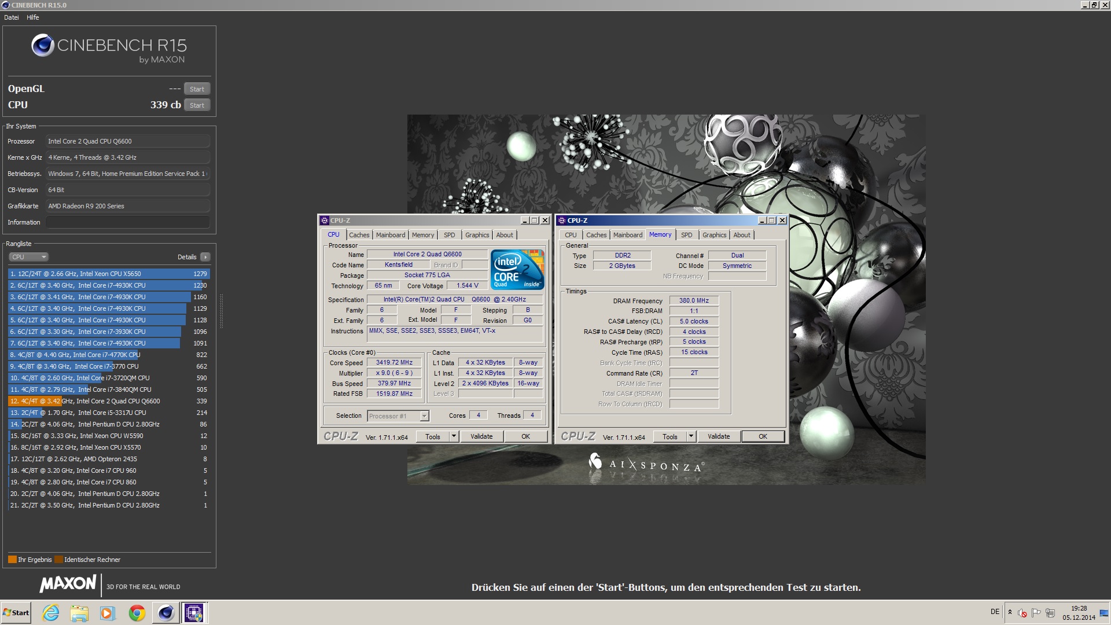This screenshot has width=1111, height=625.
Task: Open Graphics tab in right CPU-Z window
Action: pyautogui.click(x=715, y=235)
